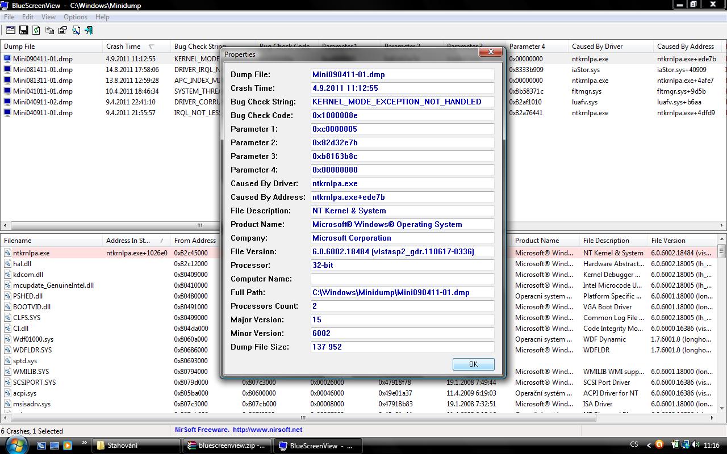The width and height of the screenshot is (727, 454).
Task: Click the upper pane horizontal scrollbar thumb
Action: pyautogui.click(x=199, y=225)
